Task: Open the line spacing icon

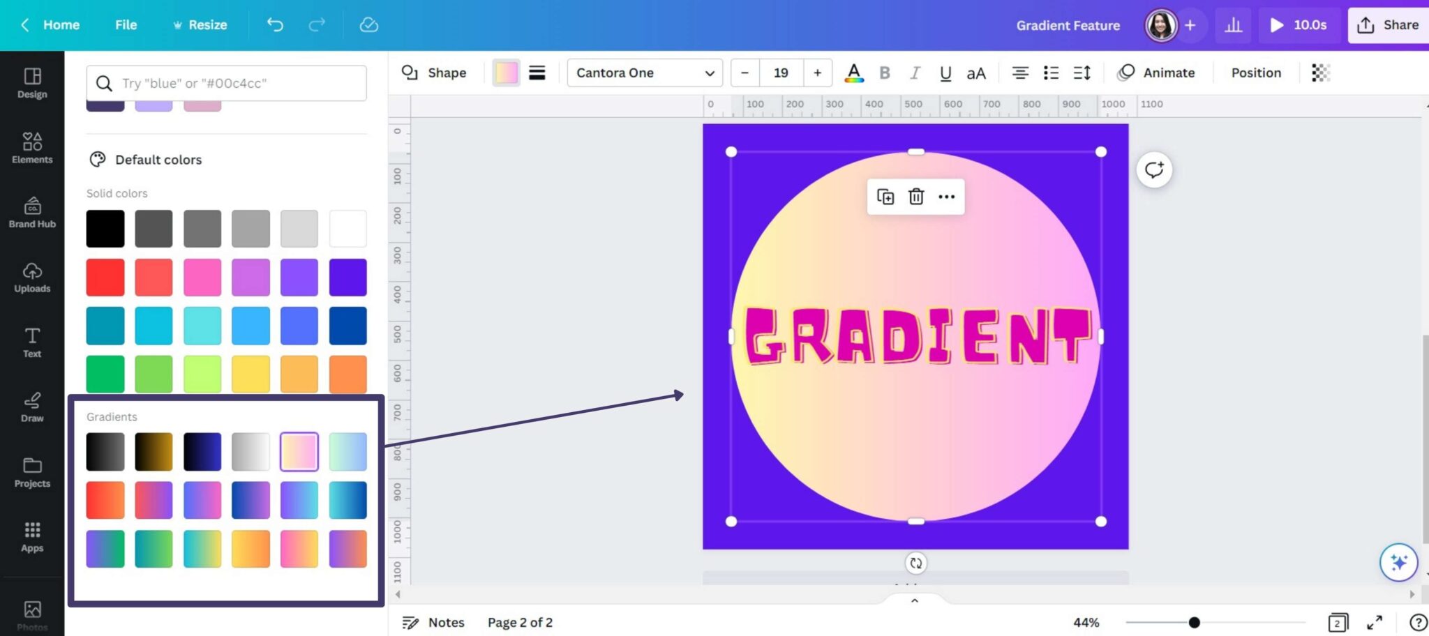Action: click(1082, 73)
